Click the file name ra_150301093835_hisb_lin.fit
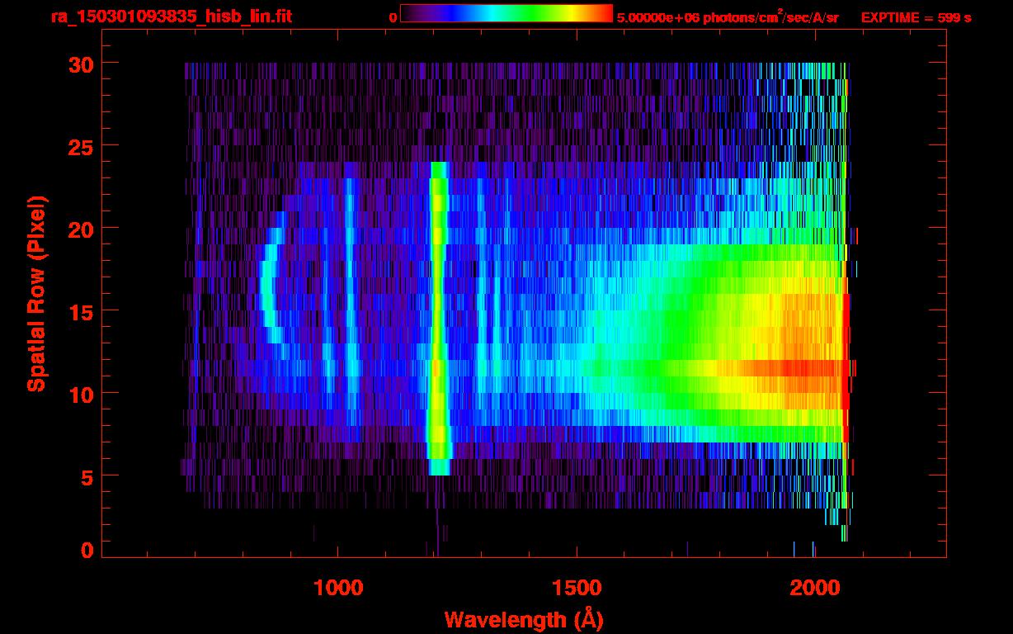 point(170,17)
